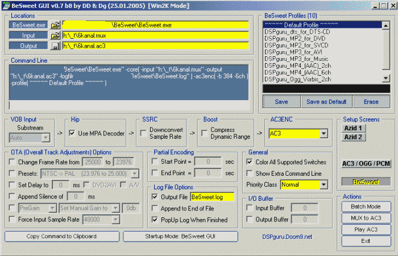Click Copy Command to Clipboard button
The image size is (398, 256).
61,236
